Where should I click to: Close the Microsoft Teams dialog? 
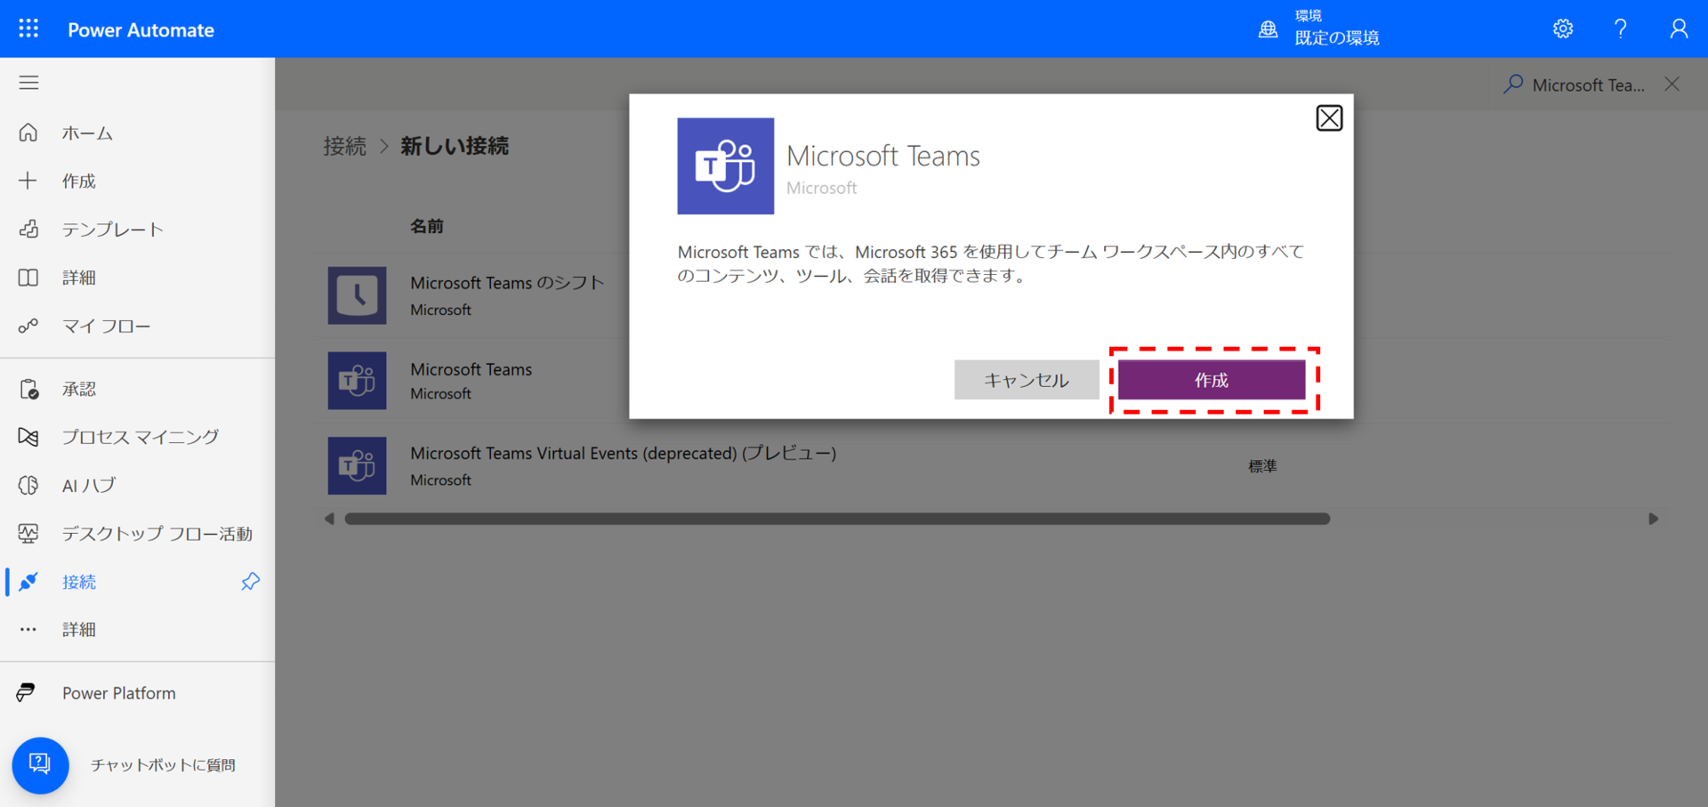pyautogui.click(x=1329, y=117)
